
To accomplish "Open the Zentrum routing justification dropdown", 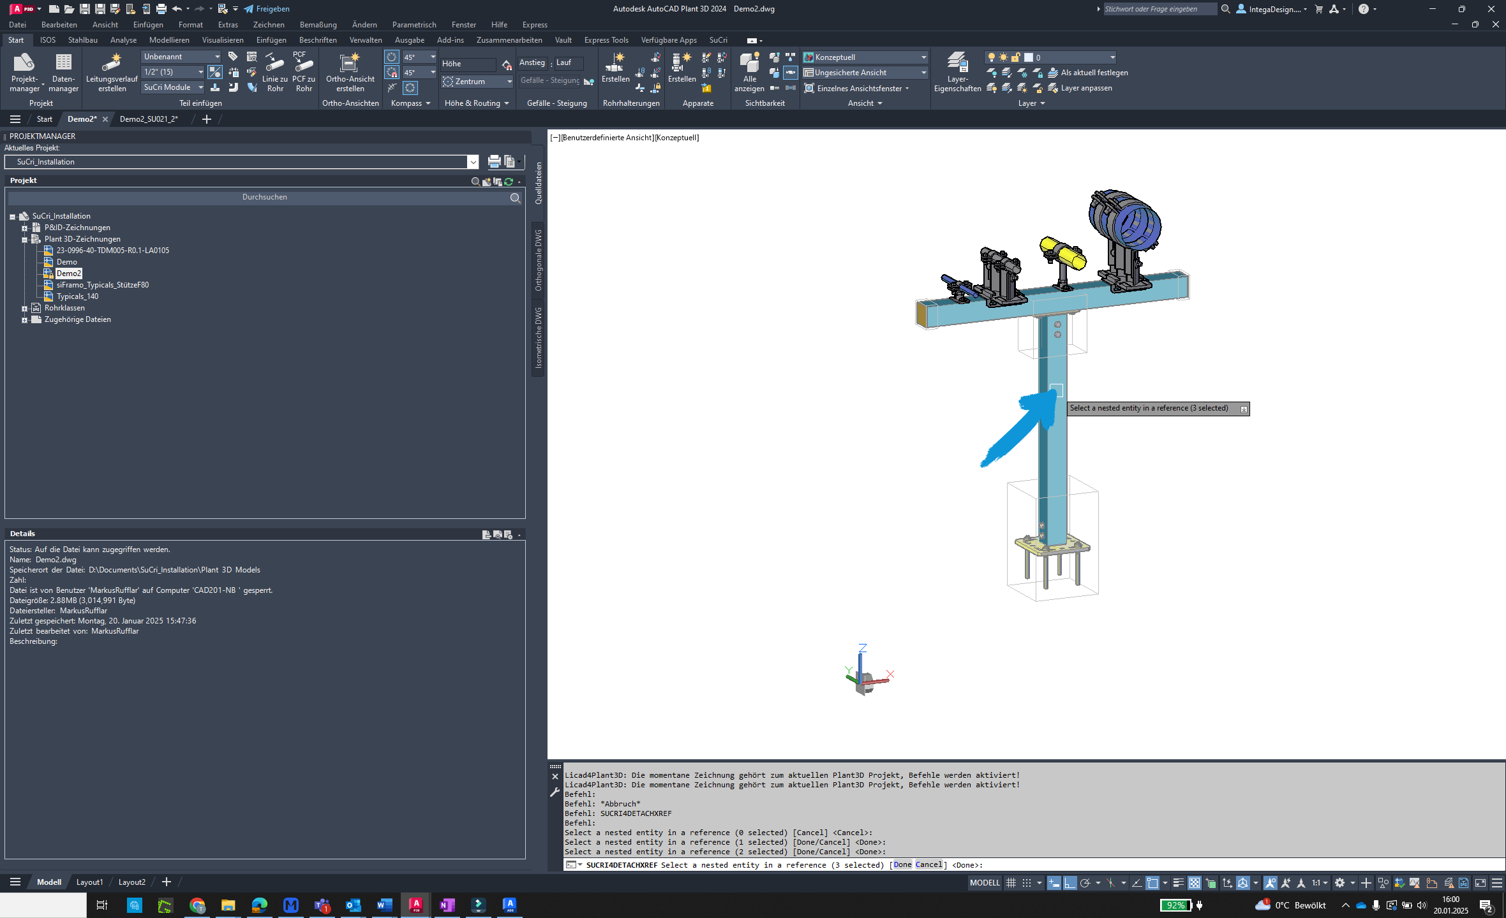I will pyautogui.click(x=477, y=82).
